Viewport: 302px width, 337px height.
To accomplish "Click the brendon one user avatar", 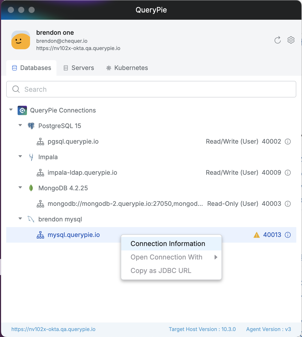I will click(21, 40).
